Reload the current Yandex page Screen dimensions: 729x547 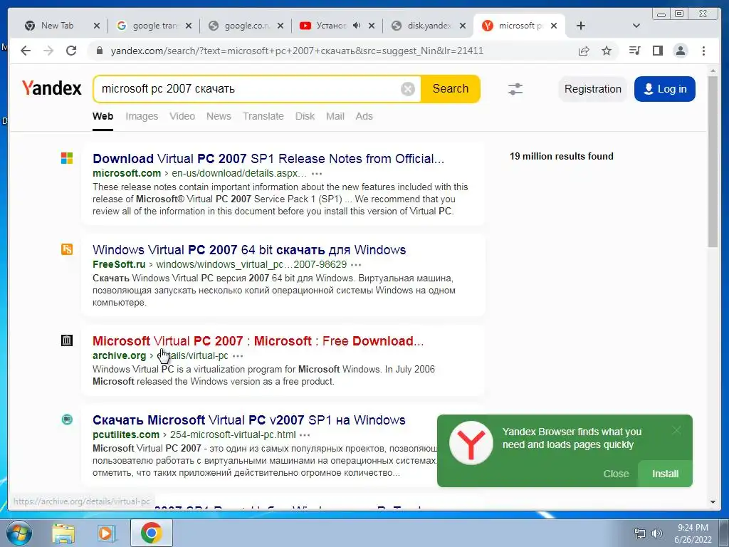[71, 51]
